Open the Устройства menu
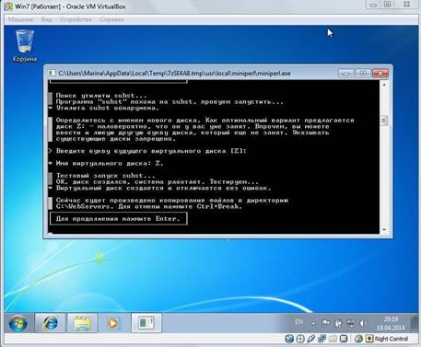This screenshot has height=347, width=421. [76, 19]
